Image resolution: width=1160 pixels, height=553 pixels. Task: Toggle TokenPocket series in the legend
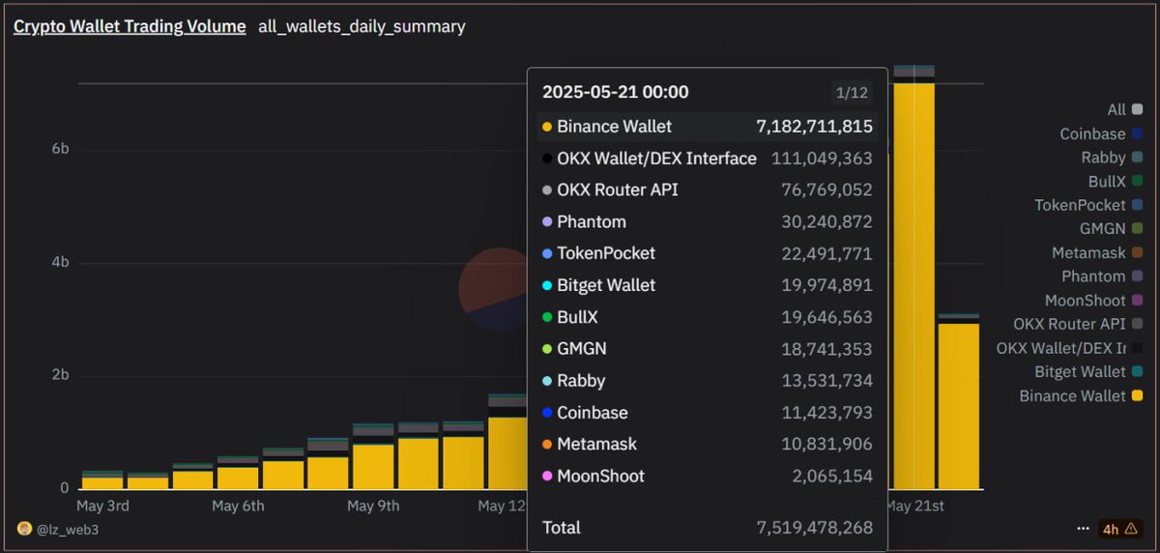(1088, 205)
